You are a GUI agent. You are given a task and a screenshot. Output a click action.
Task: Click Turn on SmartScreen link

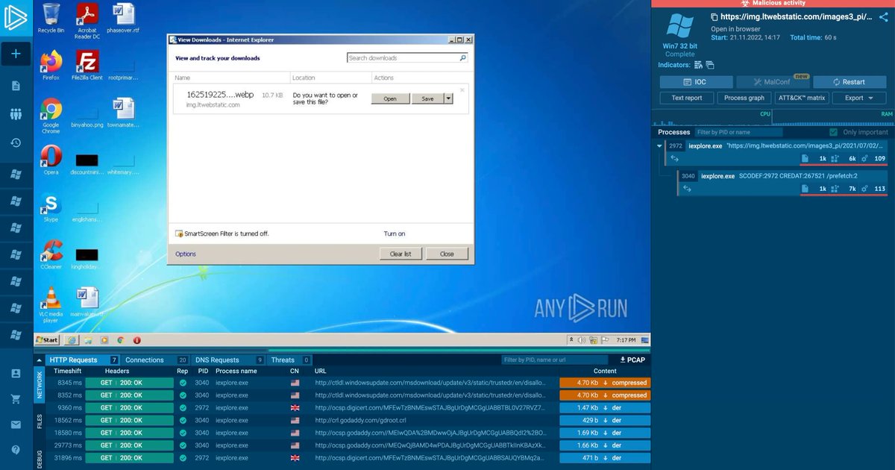(x=395, y=234)
